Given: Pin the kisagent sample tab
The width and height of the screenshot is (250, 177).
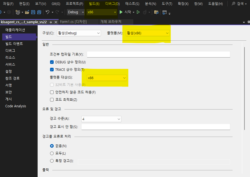Looking at the screenshot, I should pyautogui.click(x=51, y=22).
